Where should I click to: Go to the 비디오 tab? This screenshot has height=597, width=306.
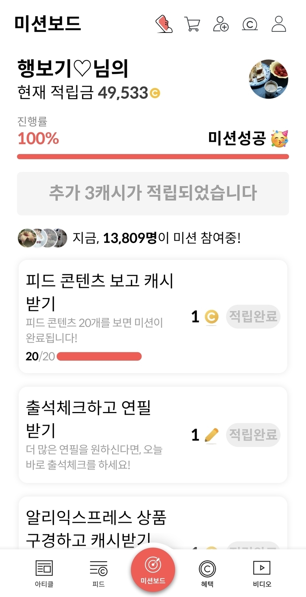(x=262, y=573)
